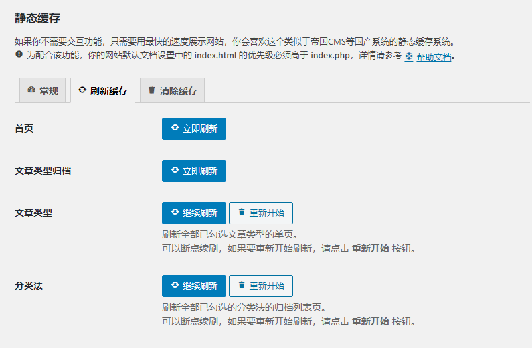Continue refreshing 文章类型 with 继续刷新
This screenshot has width=532, height=348.
[x=194, y=213]
